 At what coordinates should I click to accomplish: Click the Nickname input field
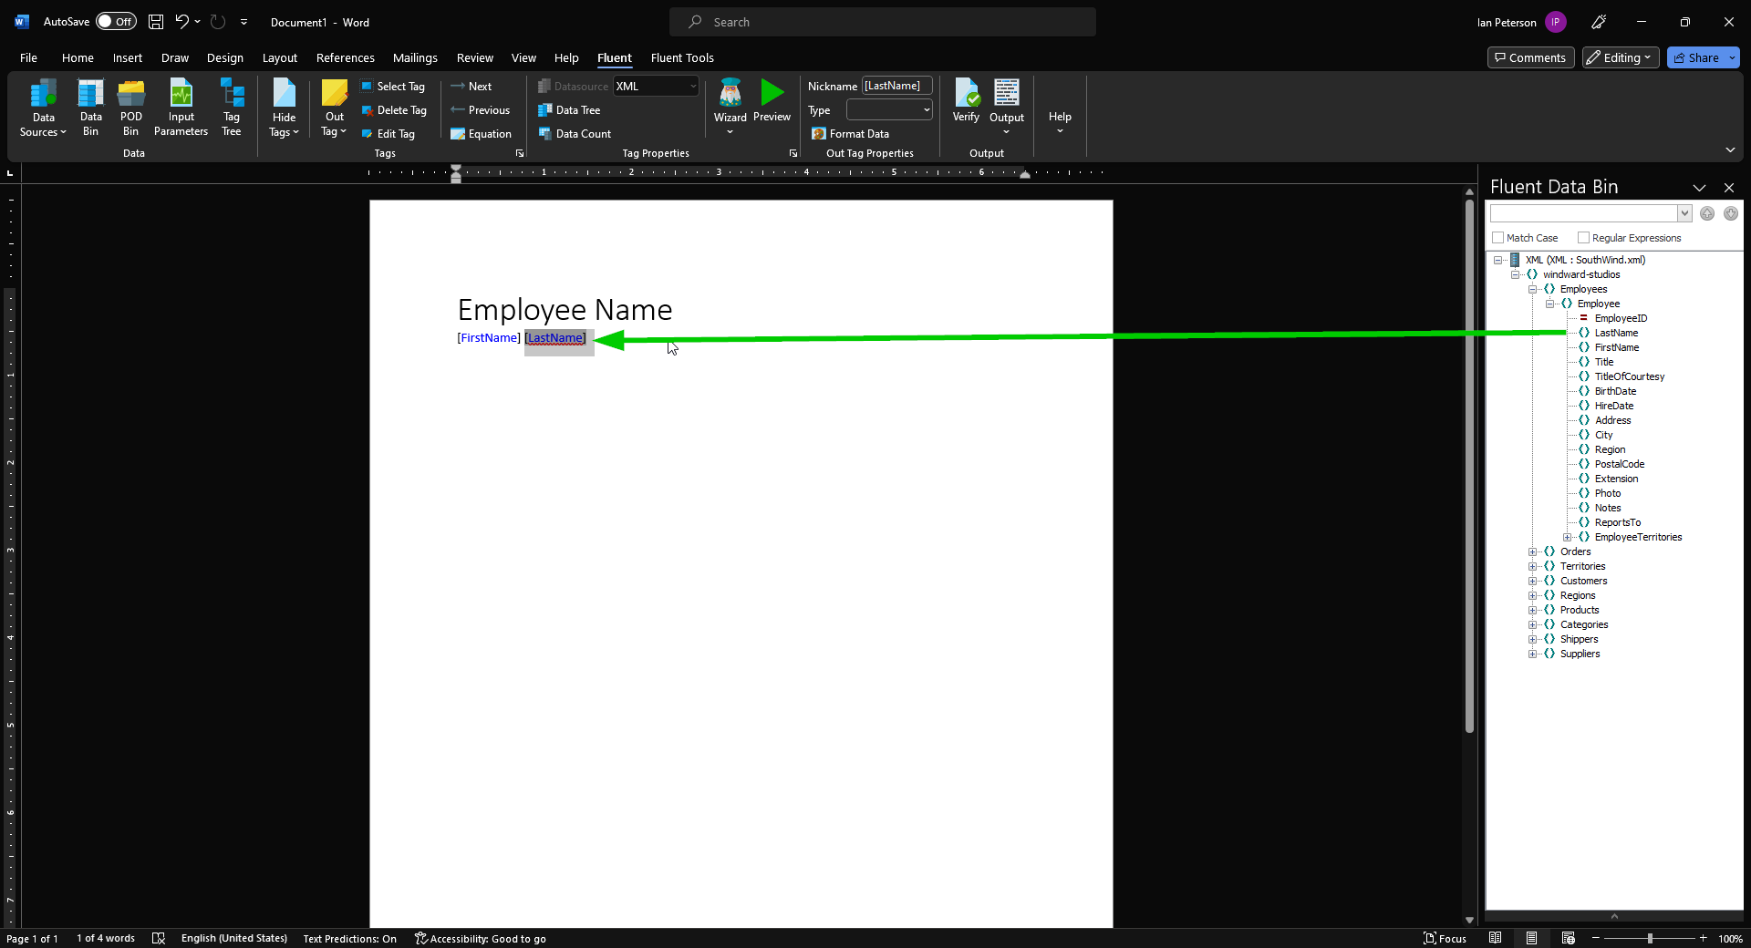pyautogui.click(x=897, y=86)
